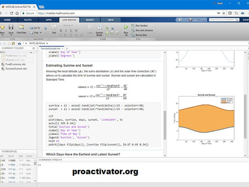249x187 pixels.
Task: Close the MATLAB Online browser tab
Action: tap(34, 7)
